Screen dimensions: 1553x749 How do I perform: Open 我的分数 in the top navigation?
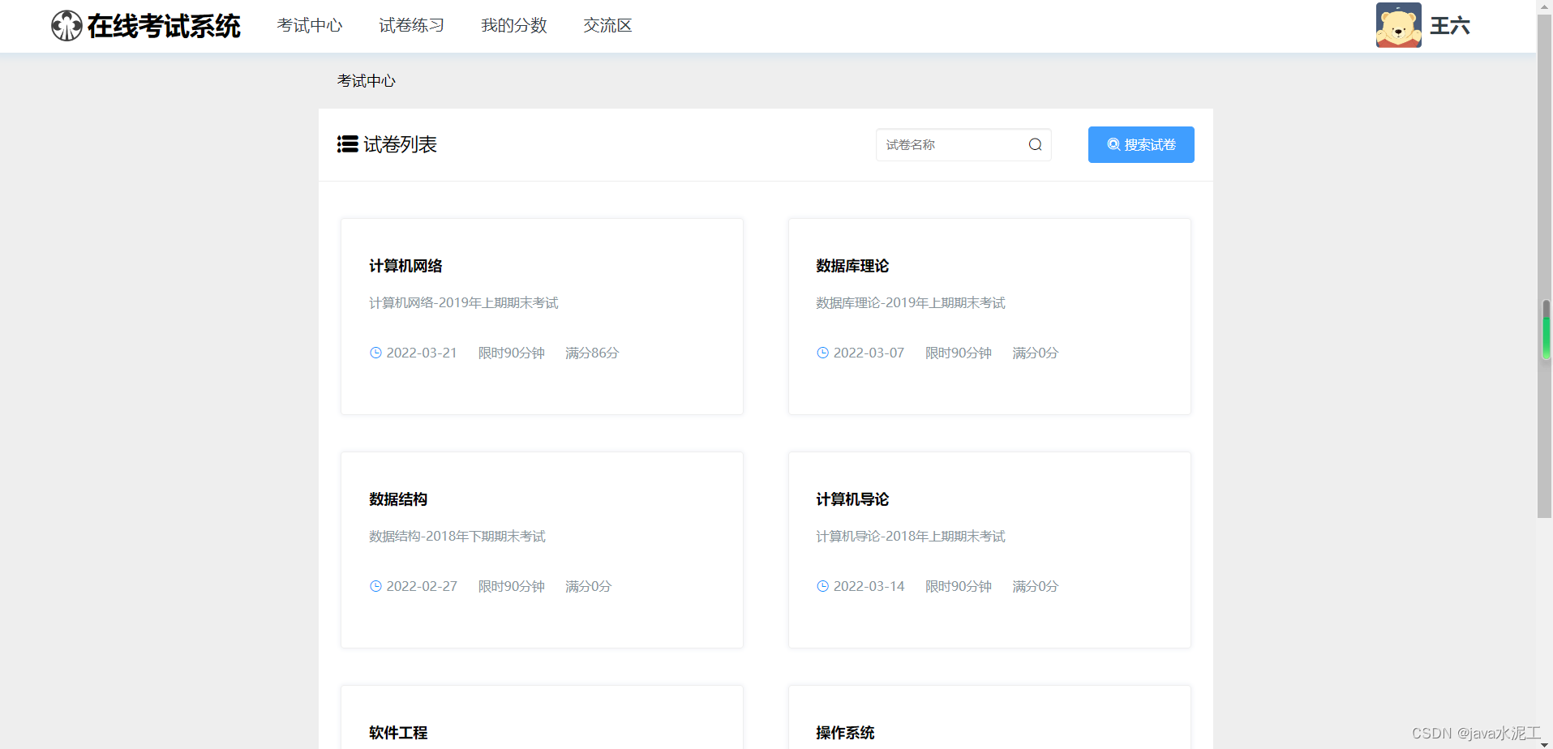click(x=513, y=25)
